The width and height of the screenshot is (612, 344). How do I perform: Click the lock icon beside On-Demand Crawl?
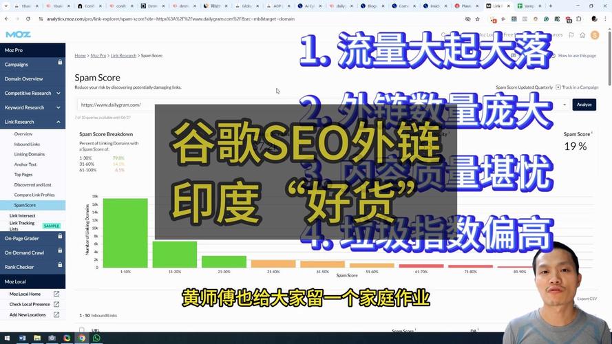60,251
